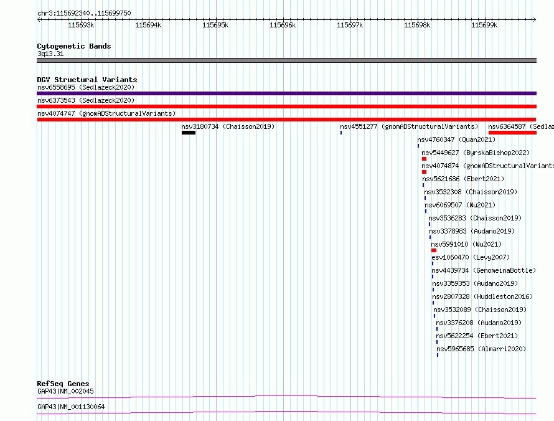Open nsv3536283 (Chaisson2019) variant
Viewport: 554px width, 421px height.
pyautogui.click(x=475, y=218)
